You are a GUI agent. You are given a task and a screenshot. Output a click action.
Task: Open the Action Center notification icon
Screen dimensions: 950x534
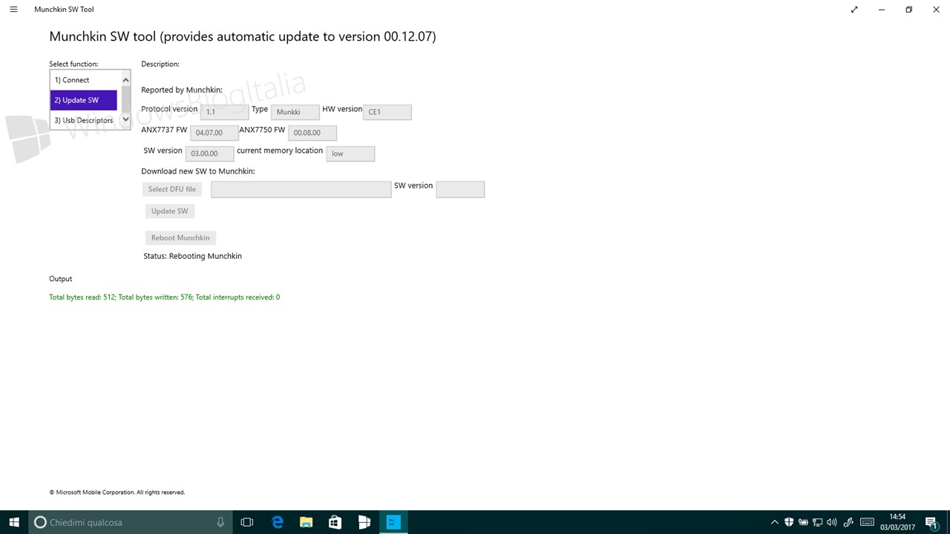[x=931, y=522]
